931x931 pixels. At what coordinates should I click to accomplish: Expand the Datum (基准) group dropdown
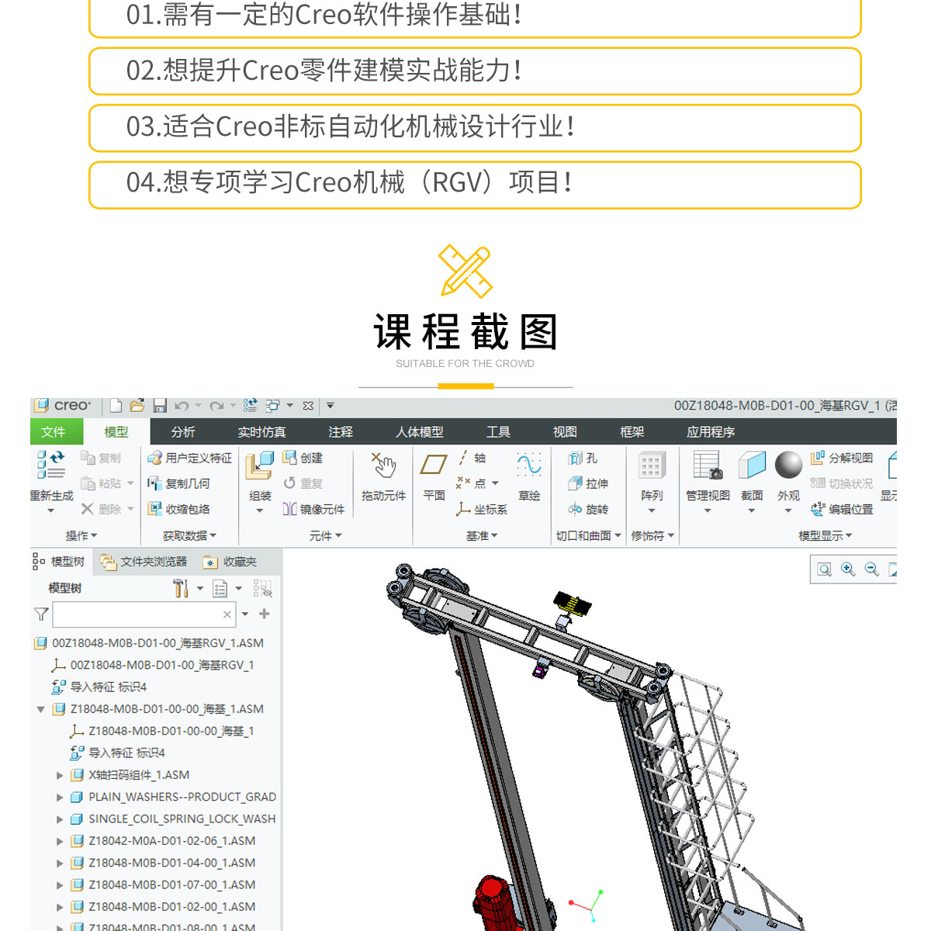[x=482, y=535]
